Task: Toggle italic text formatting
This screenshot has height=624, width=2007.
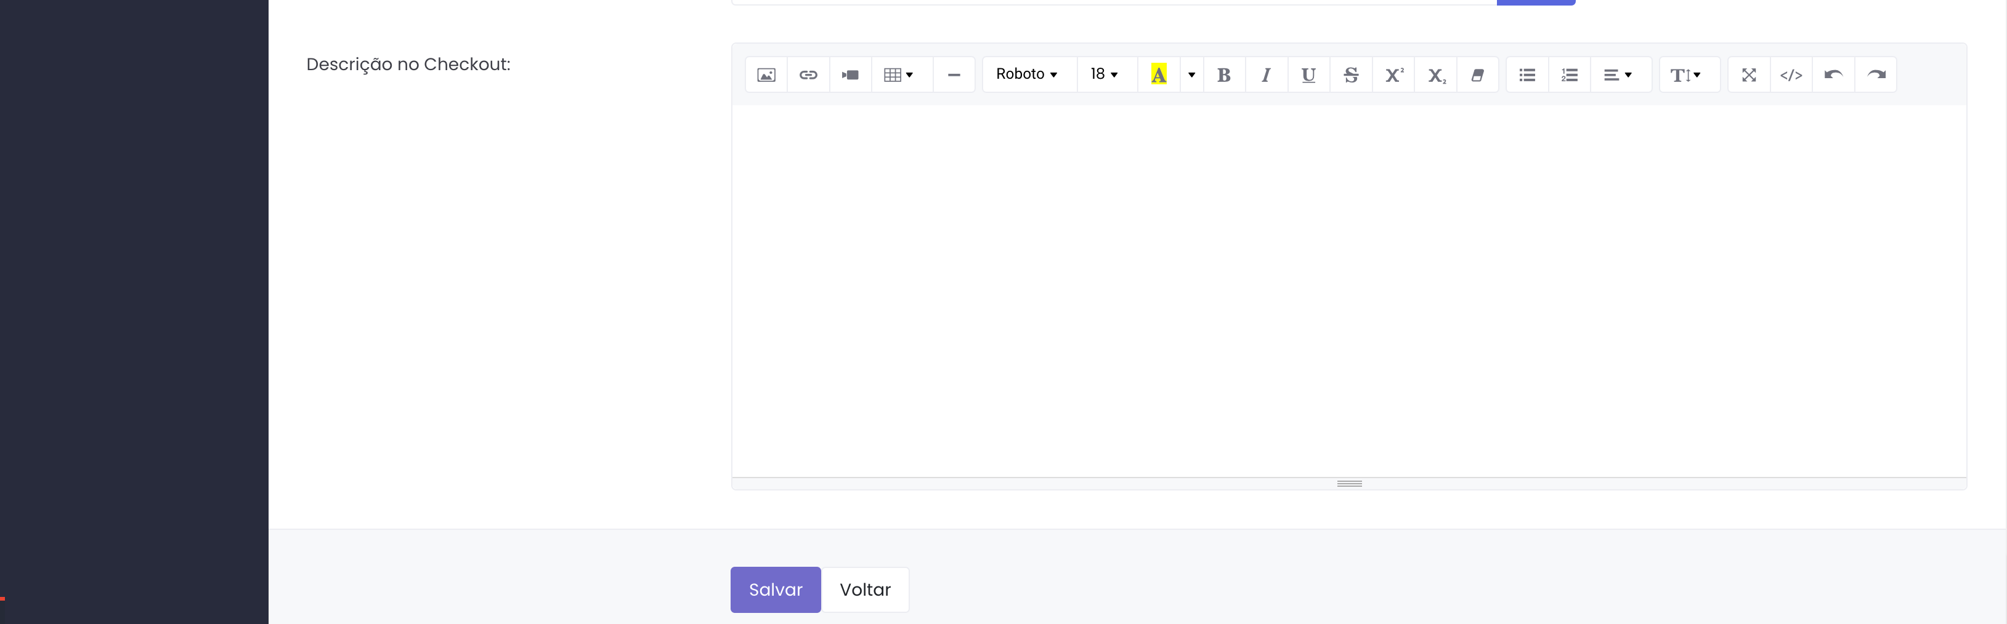Action: 1266,74
